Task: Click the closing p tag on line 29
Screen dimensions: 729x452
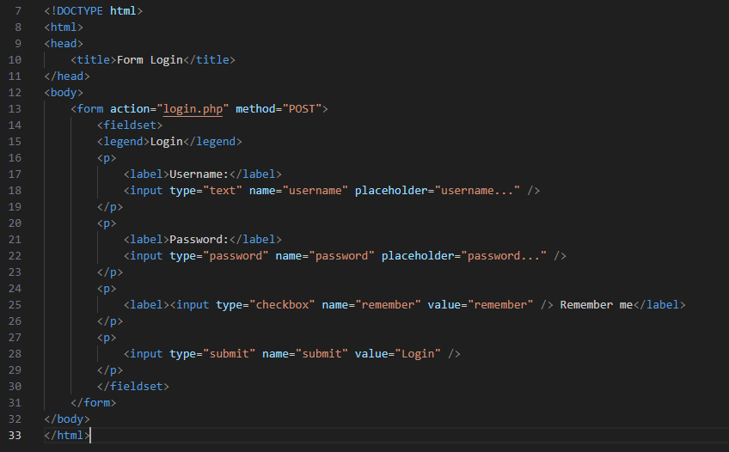Action: pyautogui.click(x=110, y=370)
